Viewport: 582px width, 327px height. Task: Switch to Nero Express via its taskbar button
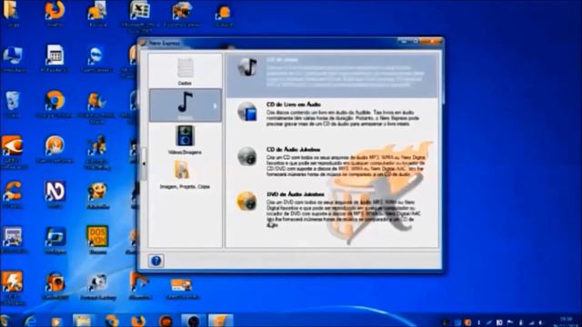pyautogui.click(x=220, y=321)
